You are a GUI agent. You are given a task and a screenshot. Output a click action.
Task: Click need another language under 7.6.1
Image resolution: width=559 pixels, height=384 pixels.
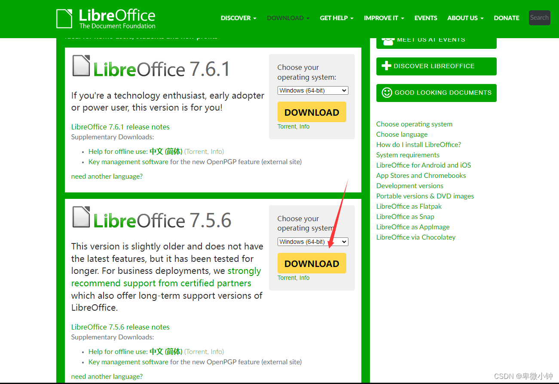(107, 176)
